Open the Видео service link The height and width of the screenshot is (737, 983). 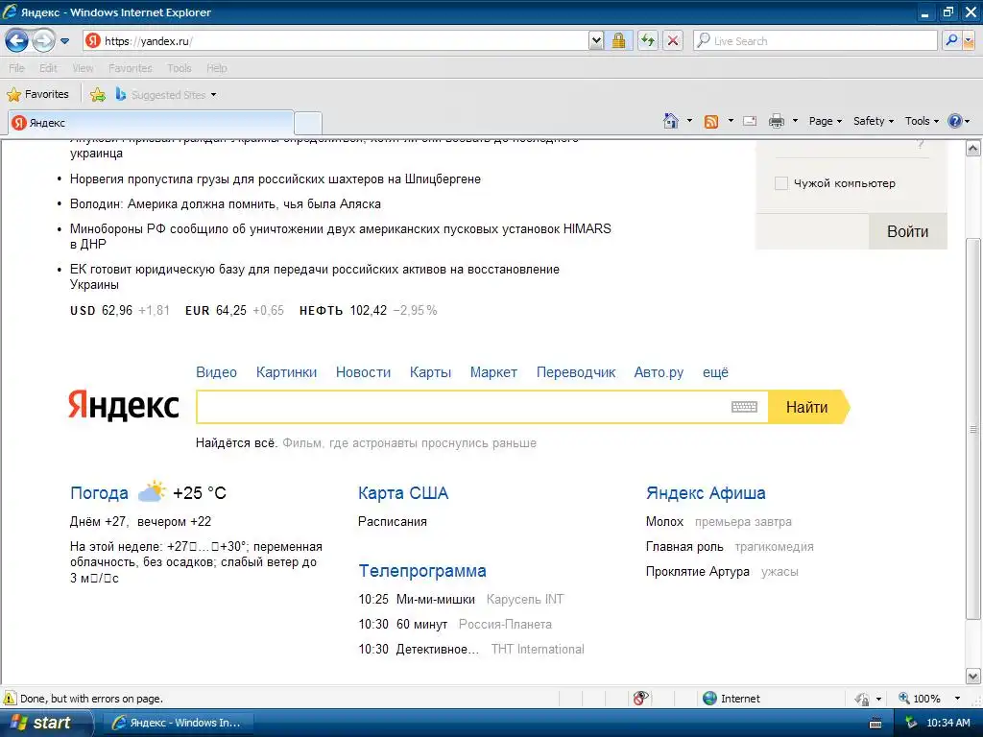[x=216, y=372]
